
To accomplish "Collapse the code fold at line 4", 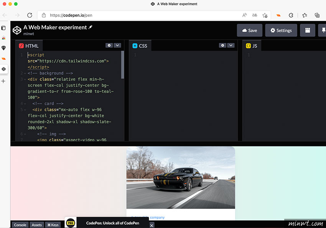I will point(25,103).
